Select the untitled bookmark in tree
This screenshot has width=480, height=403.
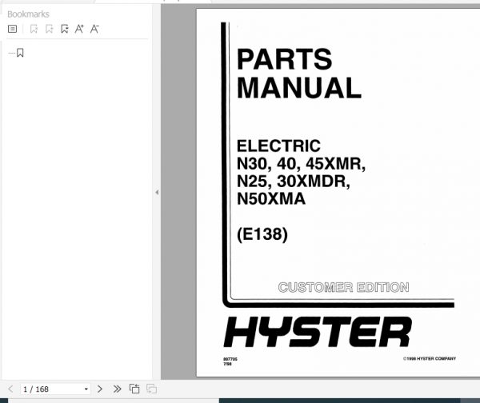pos(20,53)
